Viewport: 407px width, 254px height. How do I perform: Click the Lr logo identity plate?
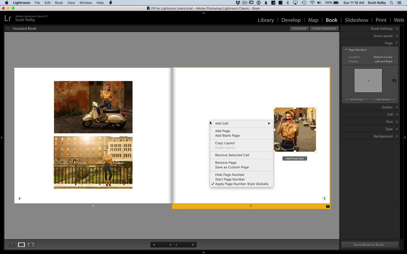pos(8,18)
